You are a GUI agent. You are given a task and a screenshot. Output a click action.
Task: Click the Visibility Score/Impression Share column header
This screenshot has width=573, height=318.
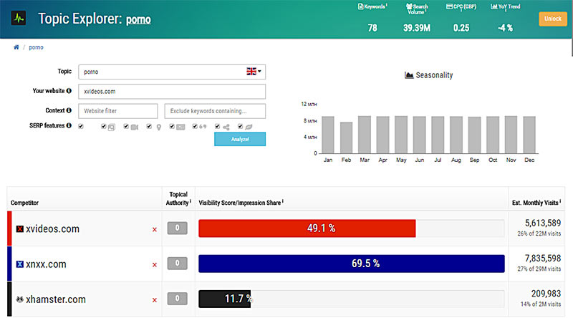click(x=241, y=203)
